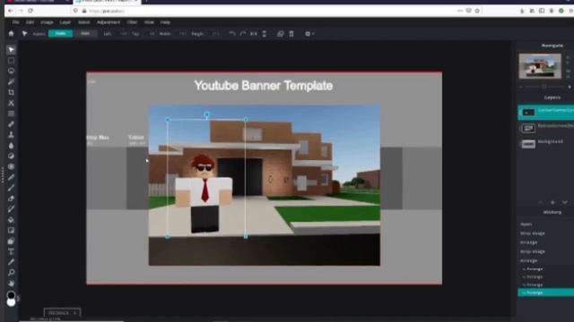Select the top highlighted layer in Layers
The height and width of the screenshot is (322, 574).
pos(546,113)
